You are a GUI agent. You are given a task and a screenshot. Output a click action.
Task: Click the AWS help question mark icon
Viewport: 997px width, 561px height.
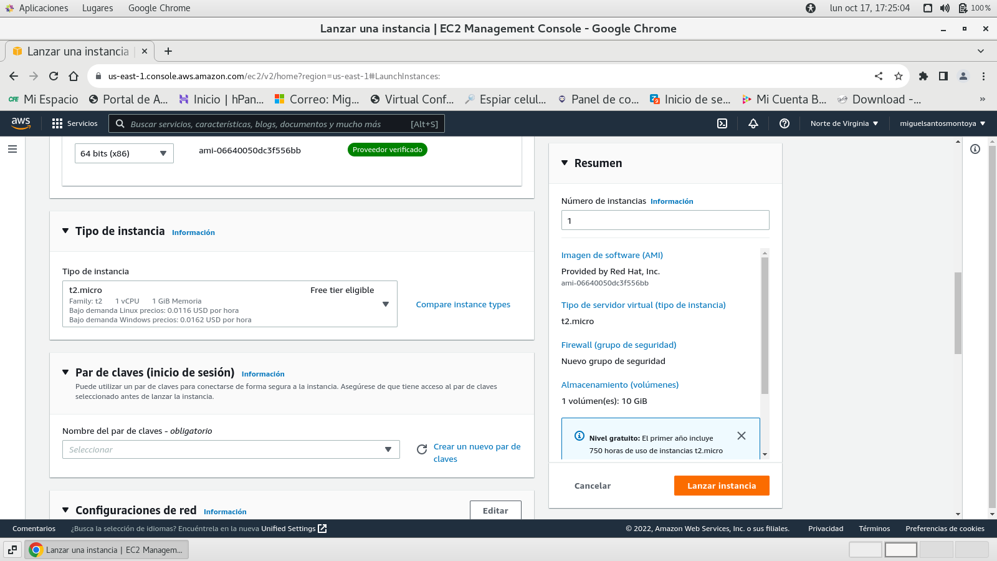(x=785, y=123)
